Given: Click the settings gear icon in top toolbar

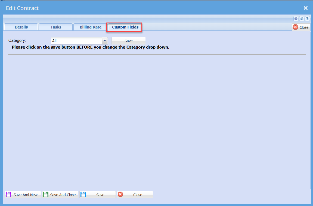Looking at the screenshot, I should tap(296, 19).
